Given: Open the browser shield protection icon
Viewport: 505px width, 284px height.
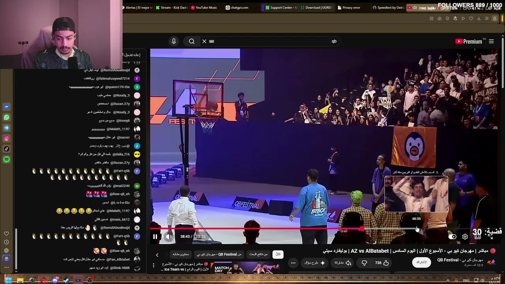Looking at the screenshot, I should (447, 19).
